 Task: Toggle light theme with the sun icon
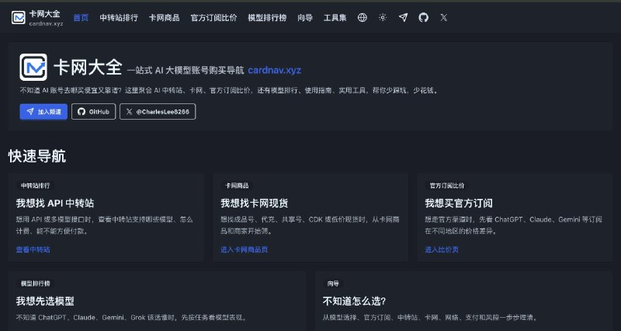(x=383, y=17)
